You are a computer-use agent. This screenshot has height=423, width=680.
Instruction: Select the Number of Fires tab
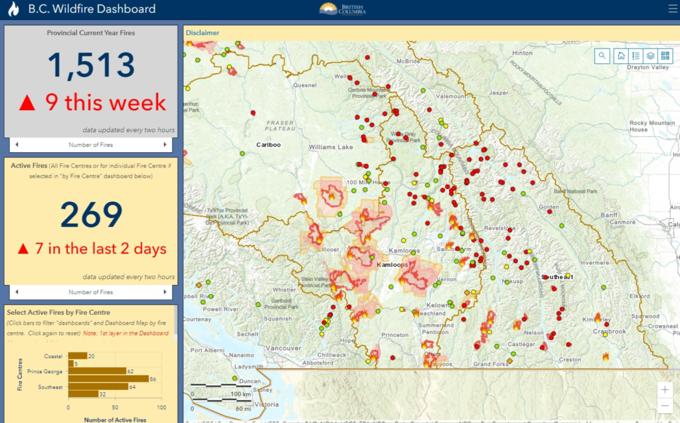(90, 144)
